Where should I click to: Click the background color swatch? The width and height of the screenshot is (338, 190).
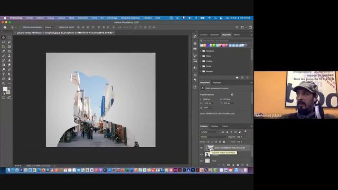8,92
